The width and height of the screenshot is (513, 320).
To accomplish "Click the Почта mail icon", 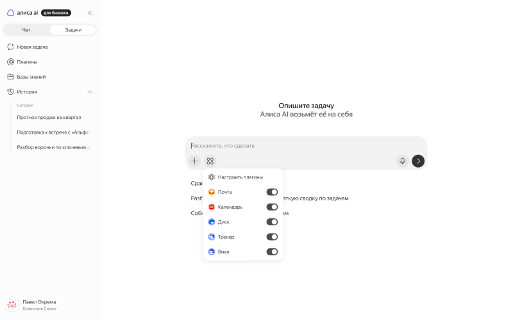I will click(212, 192).
